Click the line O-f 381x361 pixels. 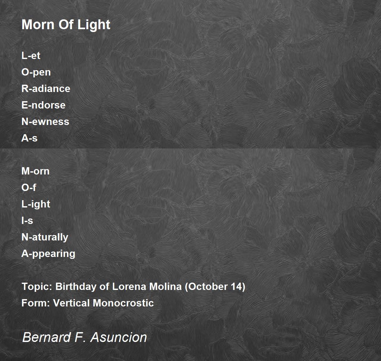click(x=29, y=187)
